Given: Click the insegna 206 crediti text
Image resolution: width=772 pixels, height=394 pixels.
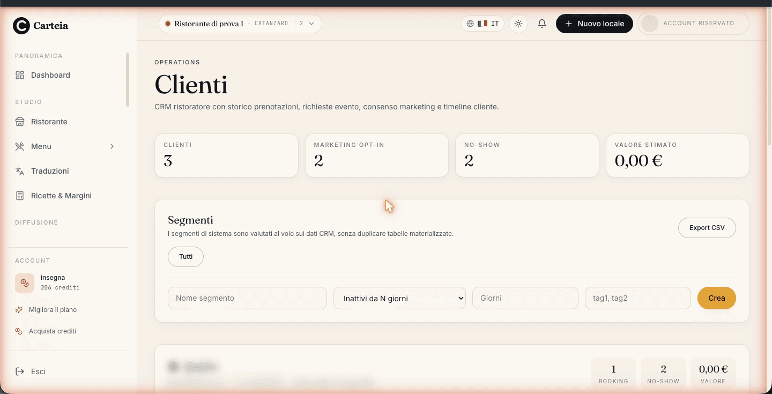Looking at the screenshot, I should (x=60, y=283).
